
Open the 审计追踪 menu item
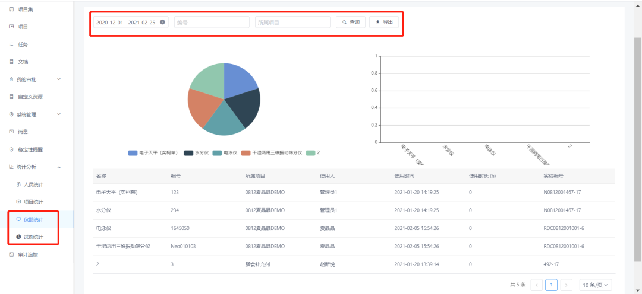29,254
